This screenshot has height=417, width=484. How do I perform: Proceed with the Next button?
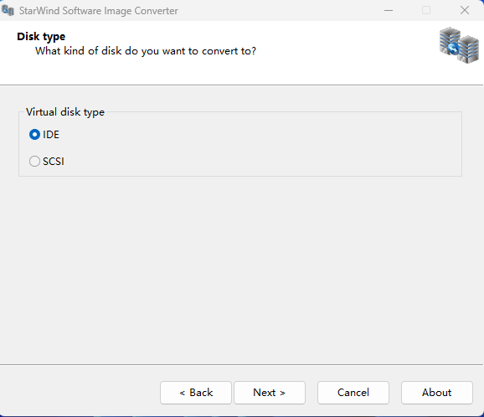270,393
